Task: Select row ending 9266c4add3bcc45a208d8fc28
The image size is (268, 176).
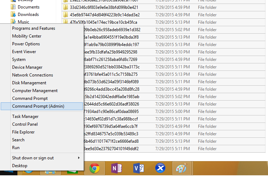Action: (x=174, y=89)
